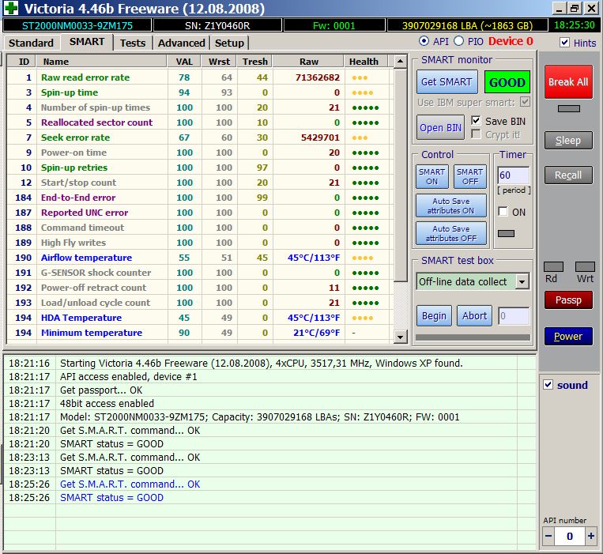Image resolution: width=603 pixels, height=554 pixels.
Task: Enable the Timer ON checkbox
Action: (503, 212)
